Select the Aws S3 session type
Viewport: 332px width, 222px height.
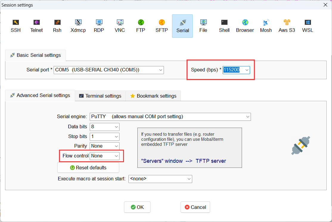[286, 26]
